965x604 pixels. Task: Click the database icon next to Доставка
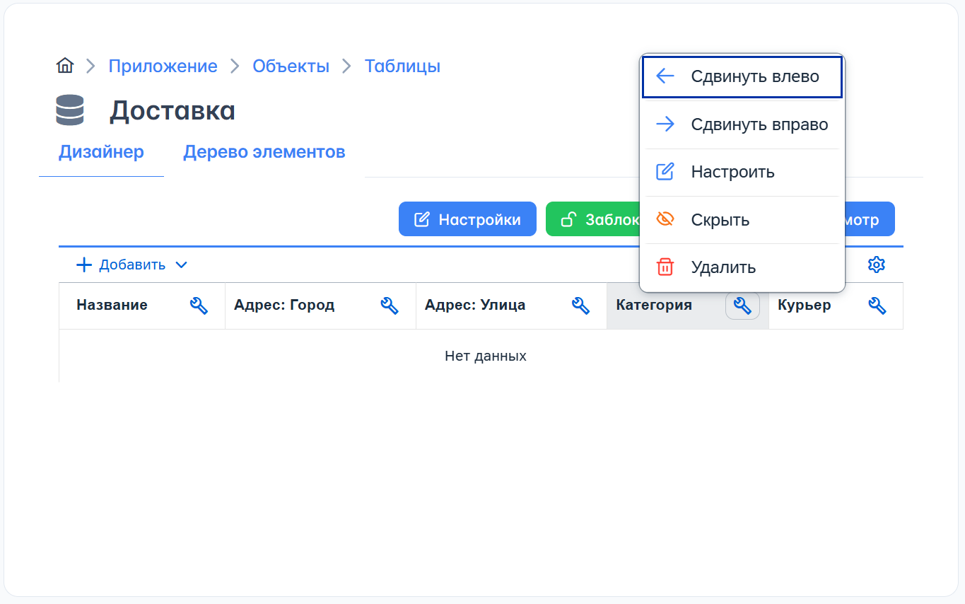point(70,110)
